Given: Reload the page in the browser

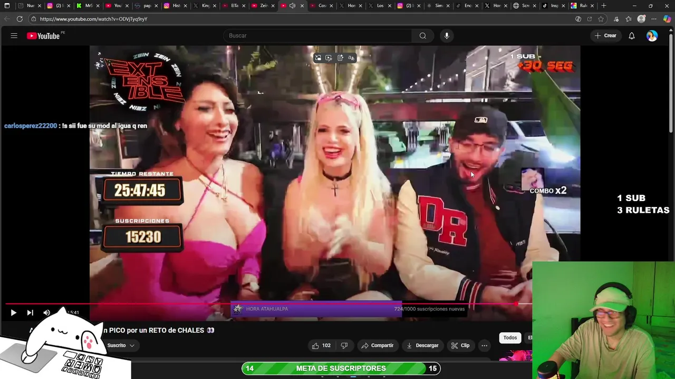Looking at the screenshot, I should [20, 19].
